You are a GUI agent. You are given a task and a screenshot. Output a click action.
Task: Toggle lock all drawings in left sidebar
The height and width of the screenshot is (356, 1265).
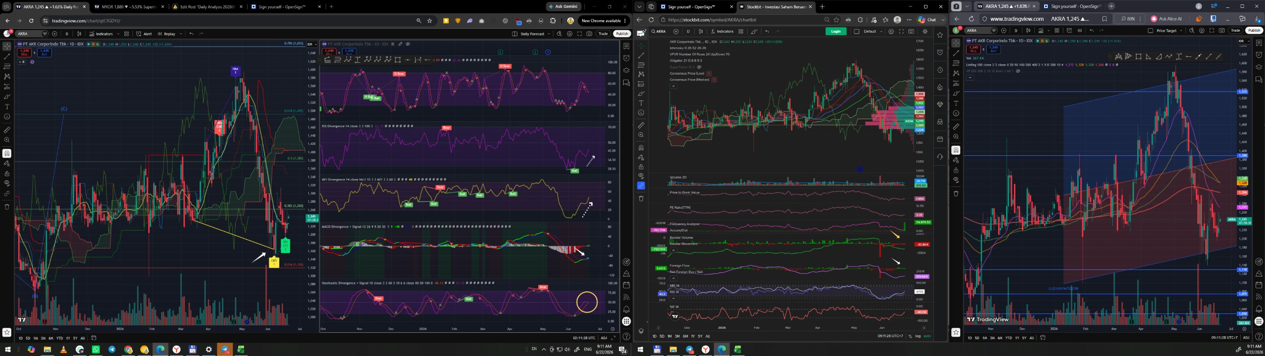click(x=7, y=174)
